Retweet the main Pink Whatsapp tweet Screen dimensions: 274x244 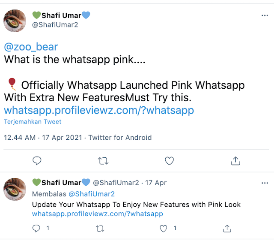pos(103,161)
